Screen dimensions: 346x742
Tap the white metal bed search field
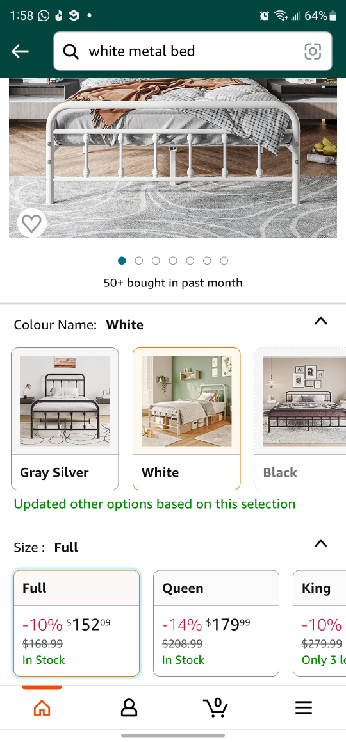pos(193,51)
